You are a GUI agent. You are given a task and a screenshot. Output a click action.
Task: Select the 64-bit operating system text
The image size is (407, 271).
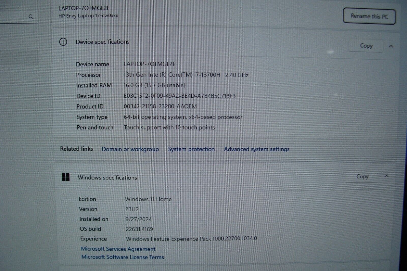[x=183, y=117]
